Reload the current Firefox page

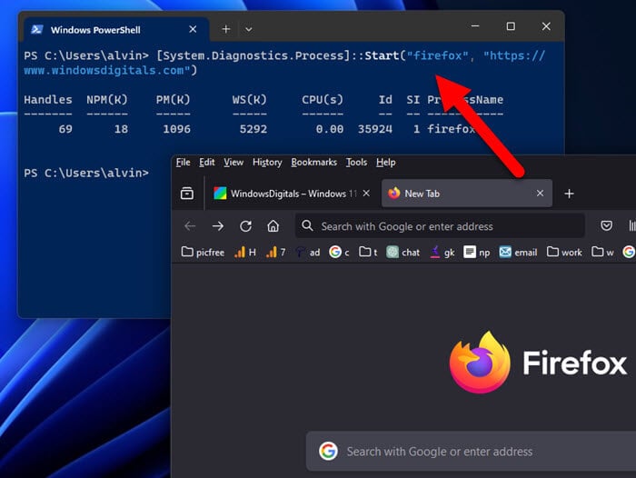(x=245, y=226)
